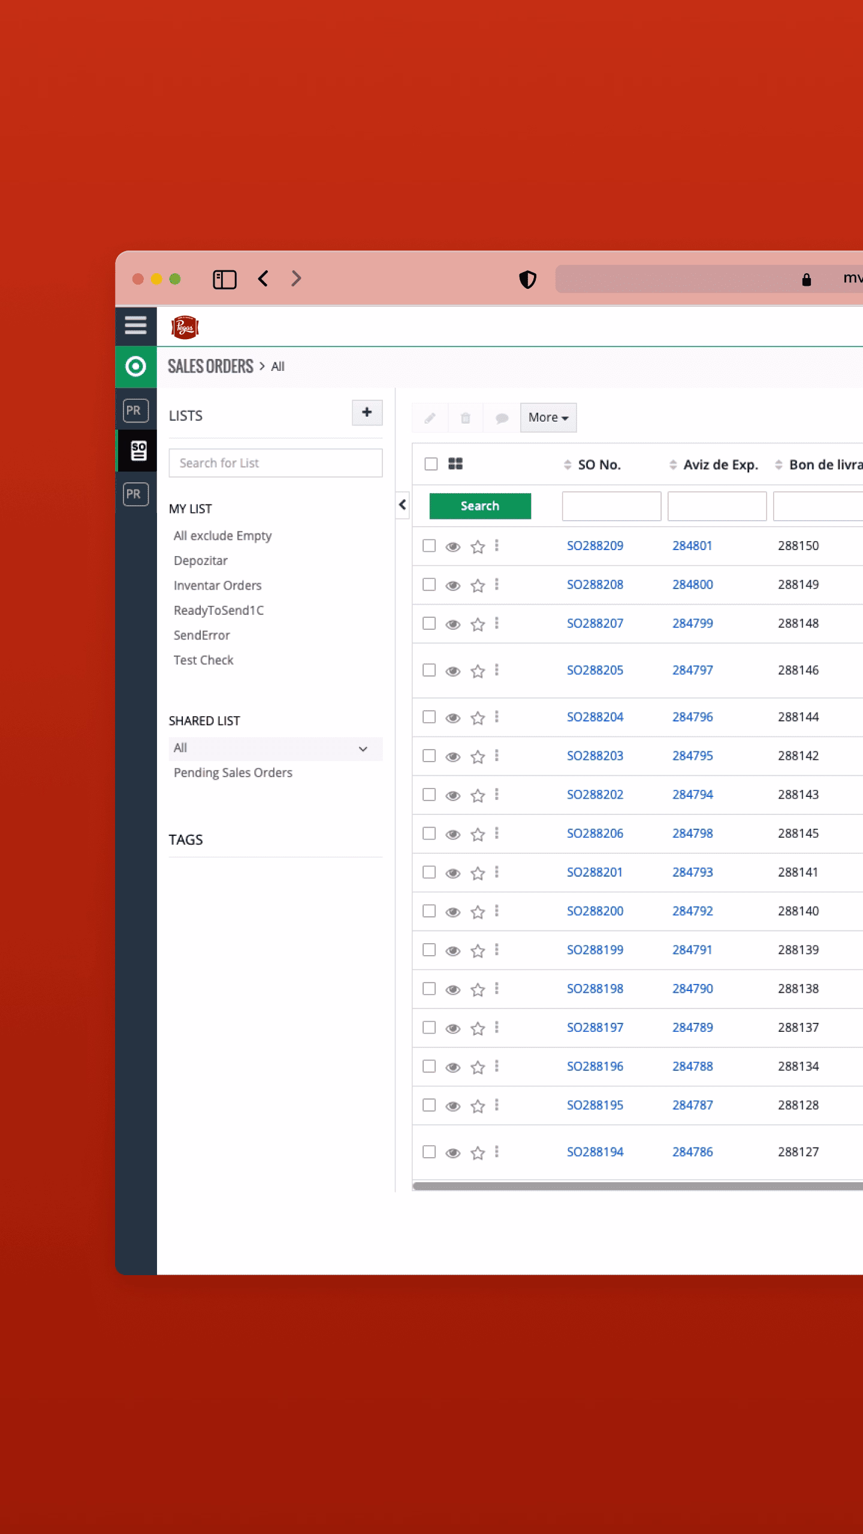The height and width of the screenshot is (1534, 863).
Task: Select the Depozitar list
Action: click(x=201, y=561)
